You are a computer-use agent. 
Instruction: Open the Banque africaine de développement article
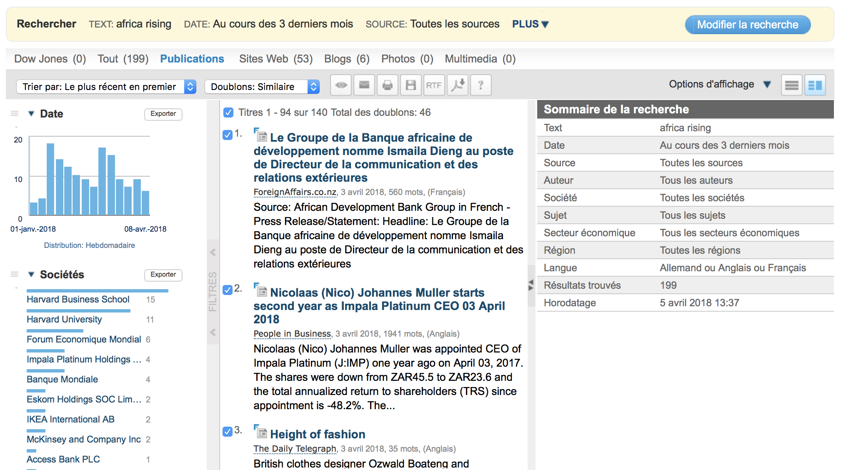click(x=383, y=157)
